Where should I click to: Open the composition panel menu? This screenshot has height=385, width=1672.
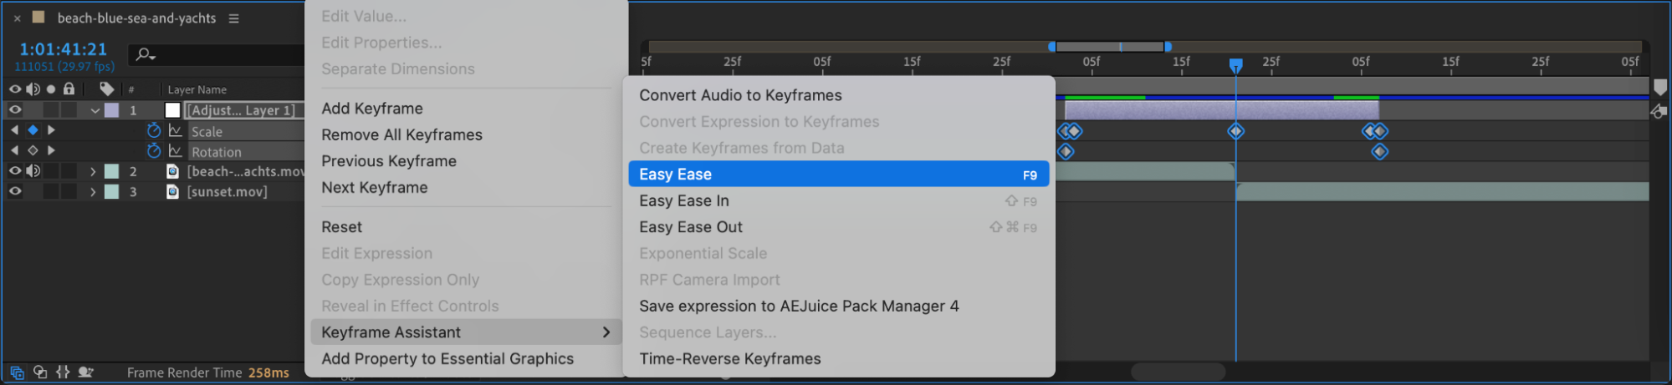point(234,18)
